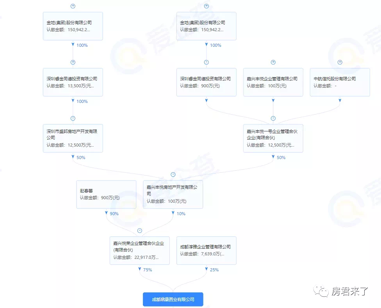
Task: Click 100% label under left 金地集团
Action: pos(82,45)
